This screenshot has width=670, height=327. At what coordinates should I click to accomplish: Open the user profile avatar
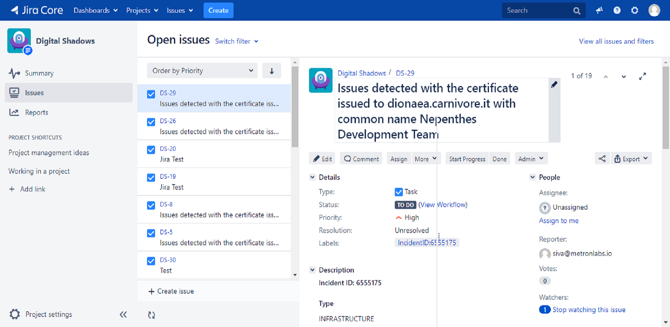[654, 10]
